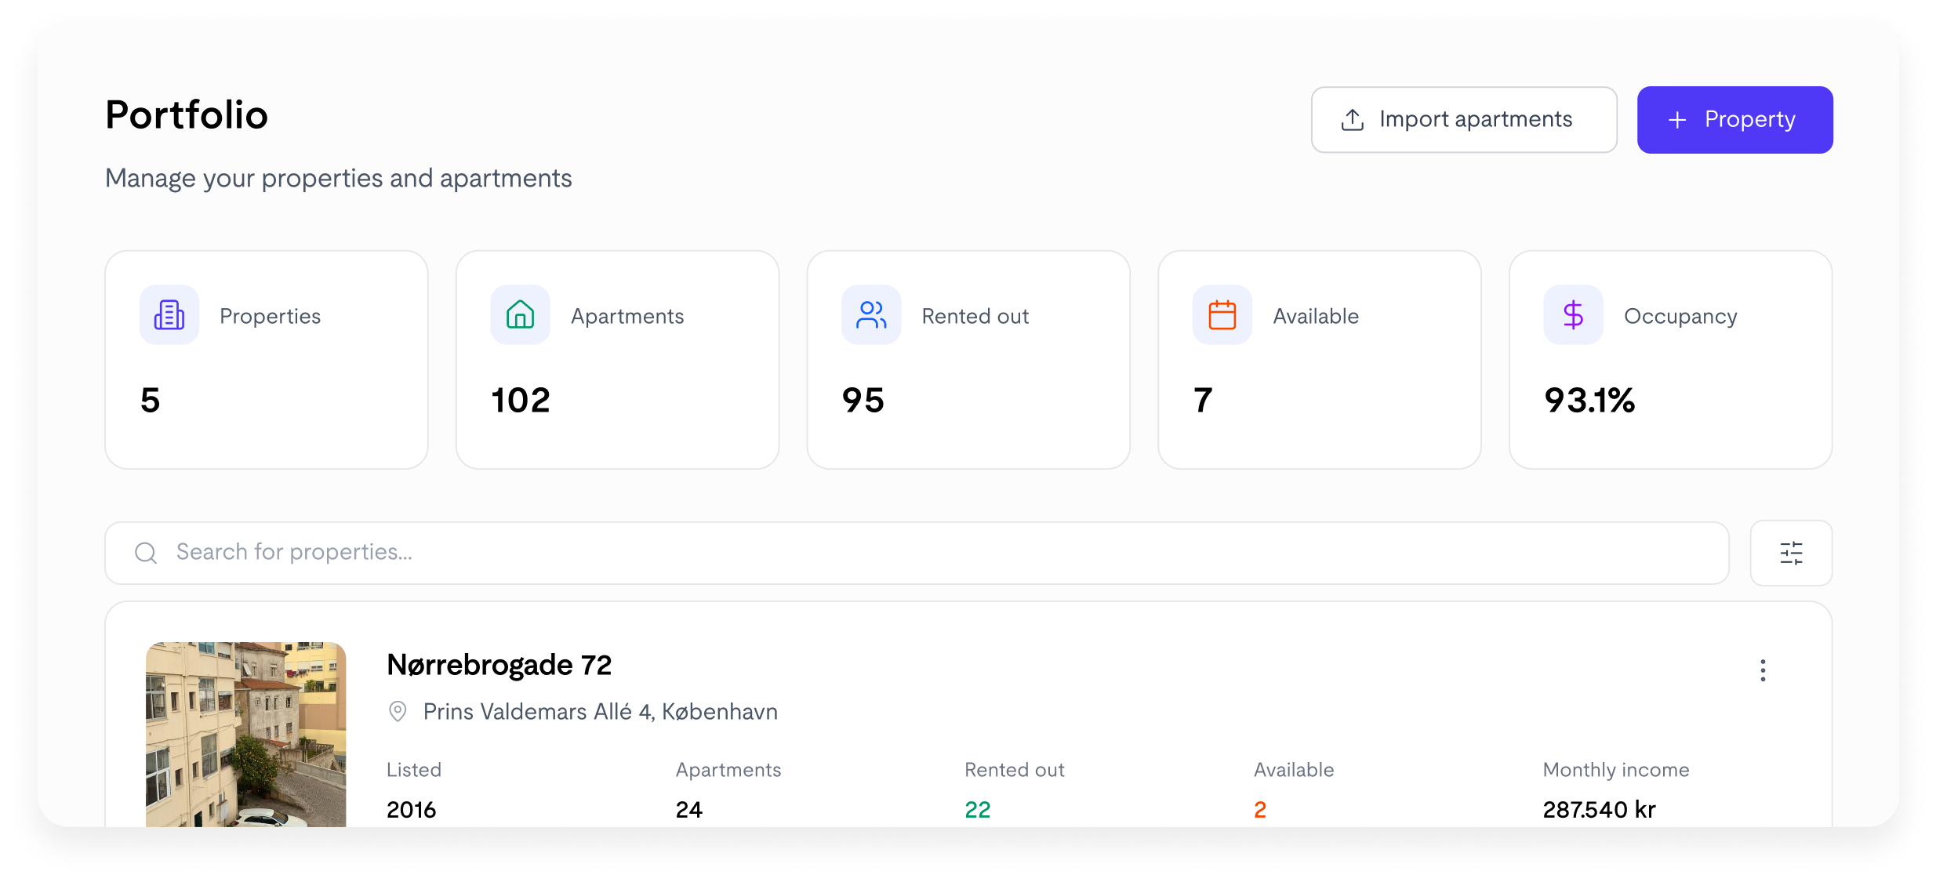The width and height of the screenshot is (1936, 882).
Task: Click the location pin icon
Action: point(398,711)
